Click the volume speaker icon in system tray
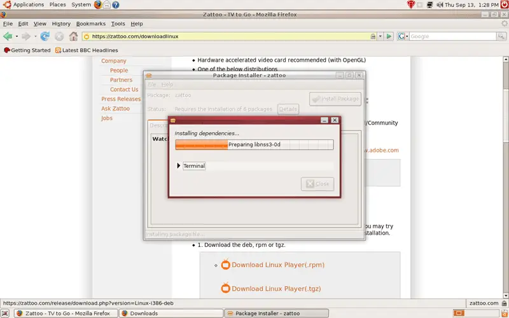The image size is (509, 318). click(440, 5)
